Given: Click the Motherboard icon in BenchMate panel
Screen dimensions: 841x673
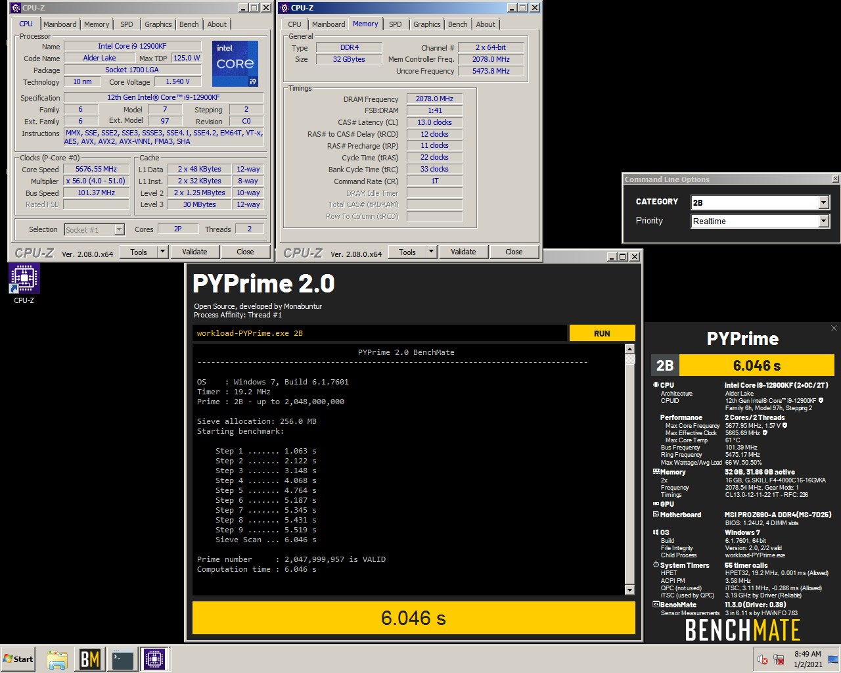Looking at the screenshot, I should [x=656, y=515].
